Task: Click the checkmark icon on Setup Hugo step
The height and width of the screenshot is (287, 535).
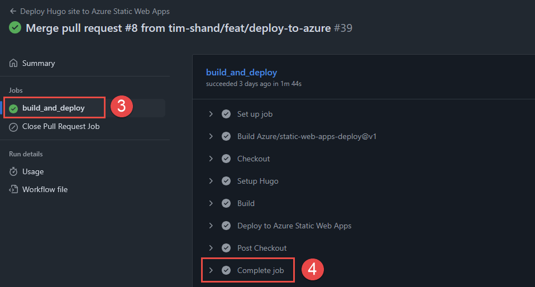Action: [x=226, y=181]
